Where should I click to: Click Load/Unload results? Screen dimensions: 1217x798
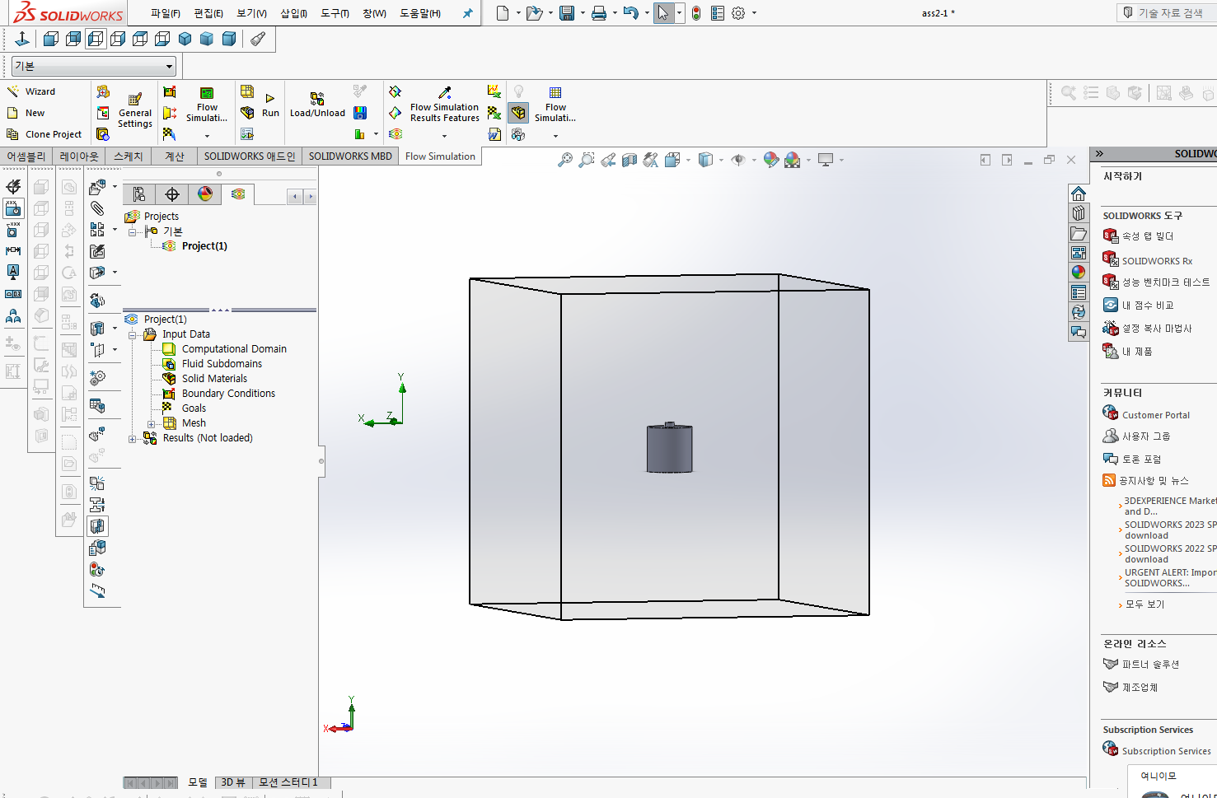point(317,105)
